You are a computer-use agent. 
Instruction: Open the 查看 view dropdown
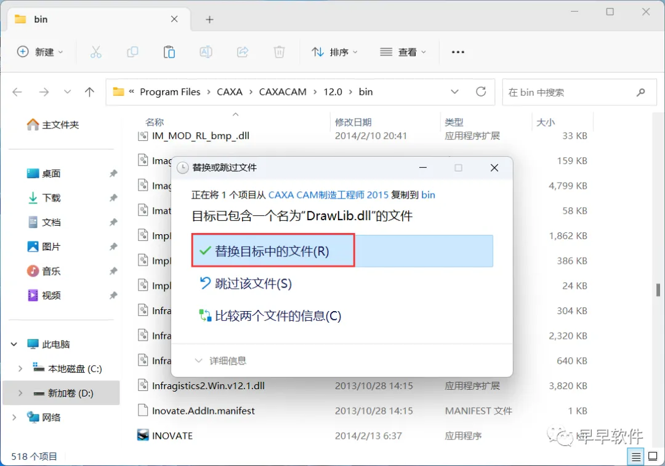[403, 52]
